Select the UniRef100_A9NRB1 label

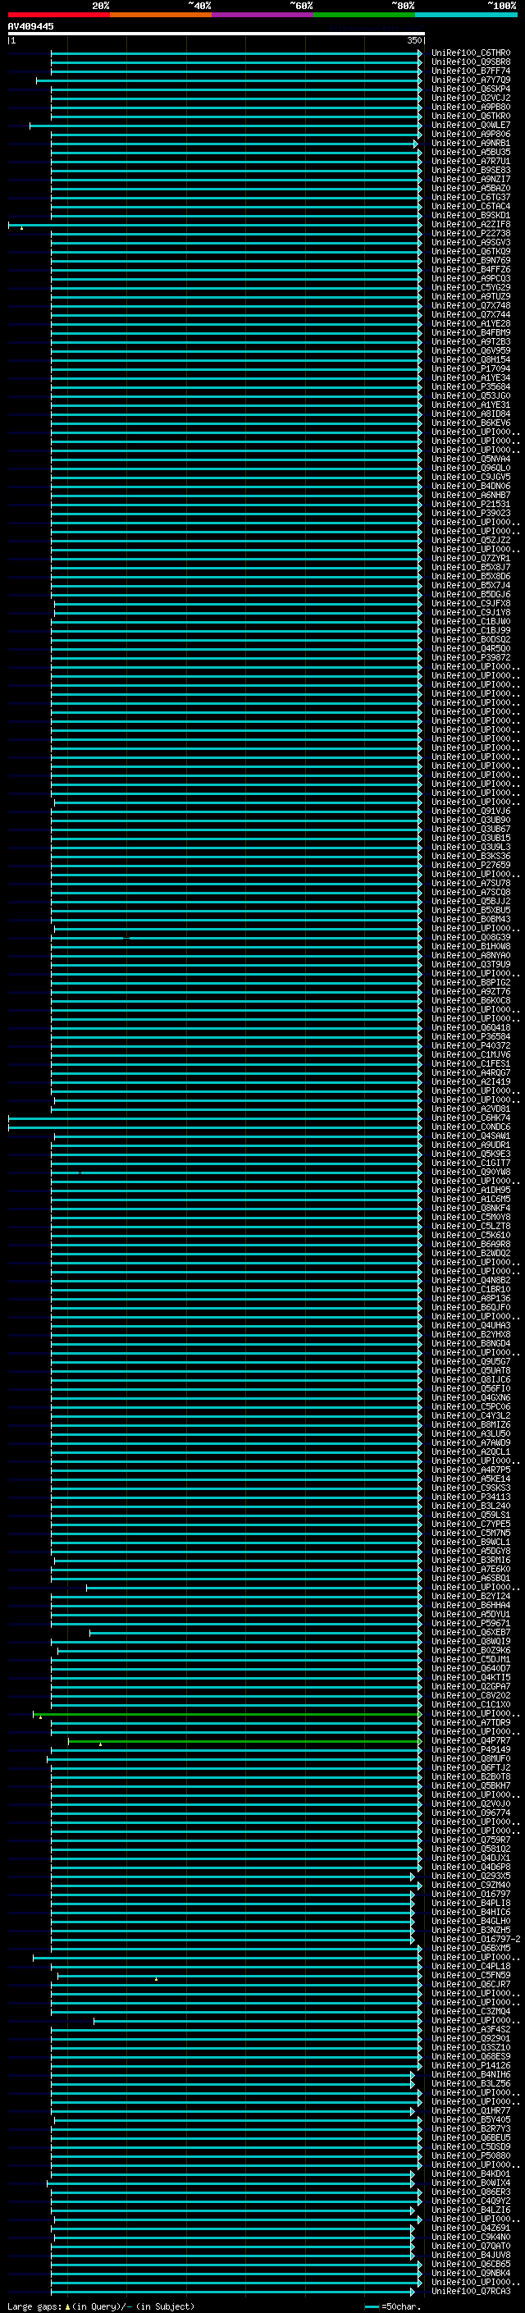(471, 143)
